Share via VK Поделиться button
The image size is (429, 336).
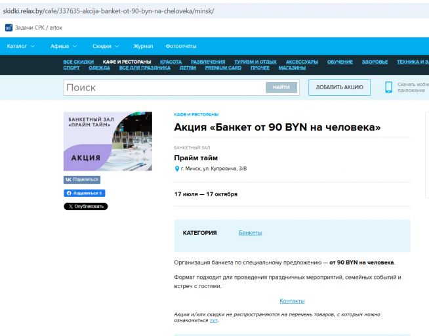tap(82, 180)
